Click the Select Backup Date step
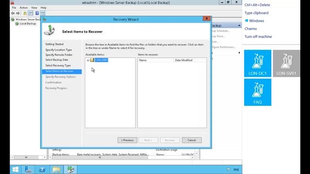Screen dimensions: 310x174 pos(57,60)
